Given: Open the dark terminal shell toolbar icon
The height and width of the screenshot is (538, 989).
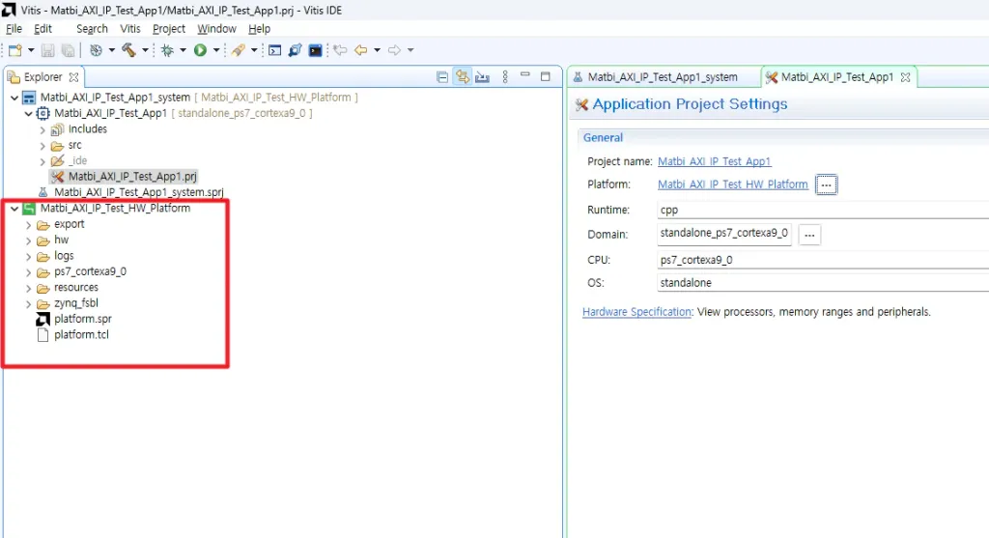Looking at the screenshot, I should 316,50.
